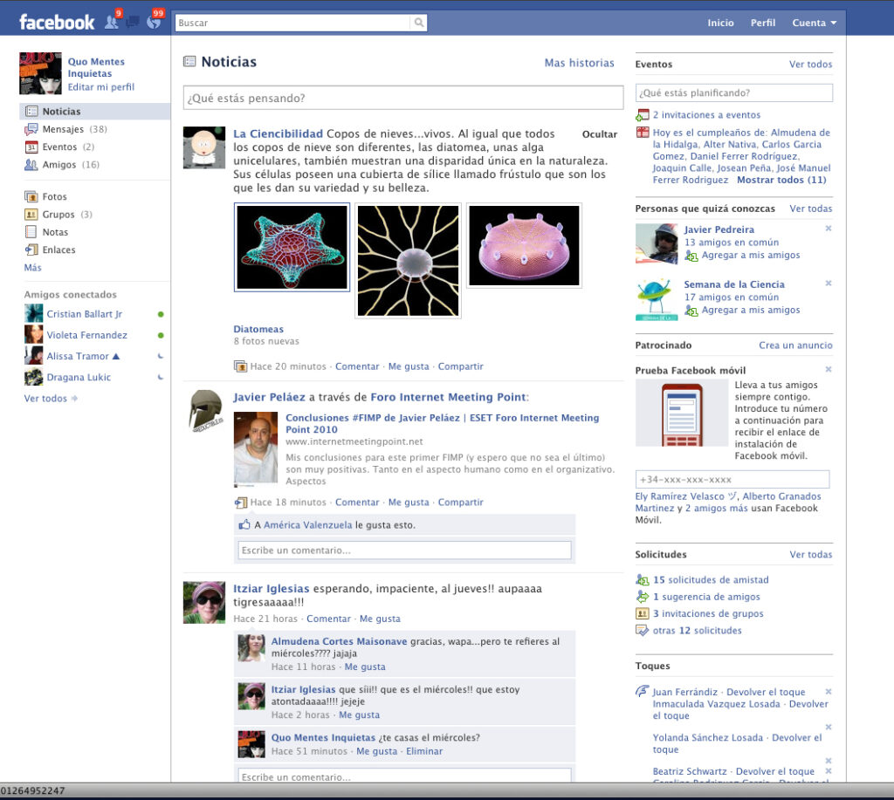Click the Fotos icon in sidebar

click(31, 196)
